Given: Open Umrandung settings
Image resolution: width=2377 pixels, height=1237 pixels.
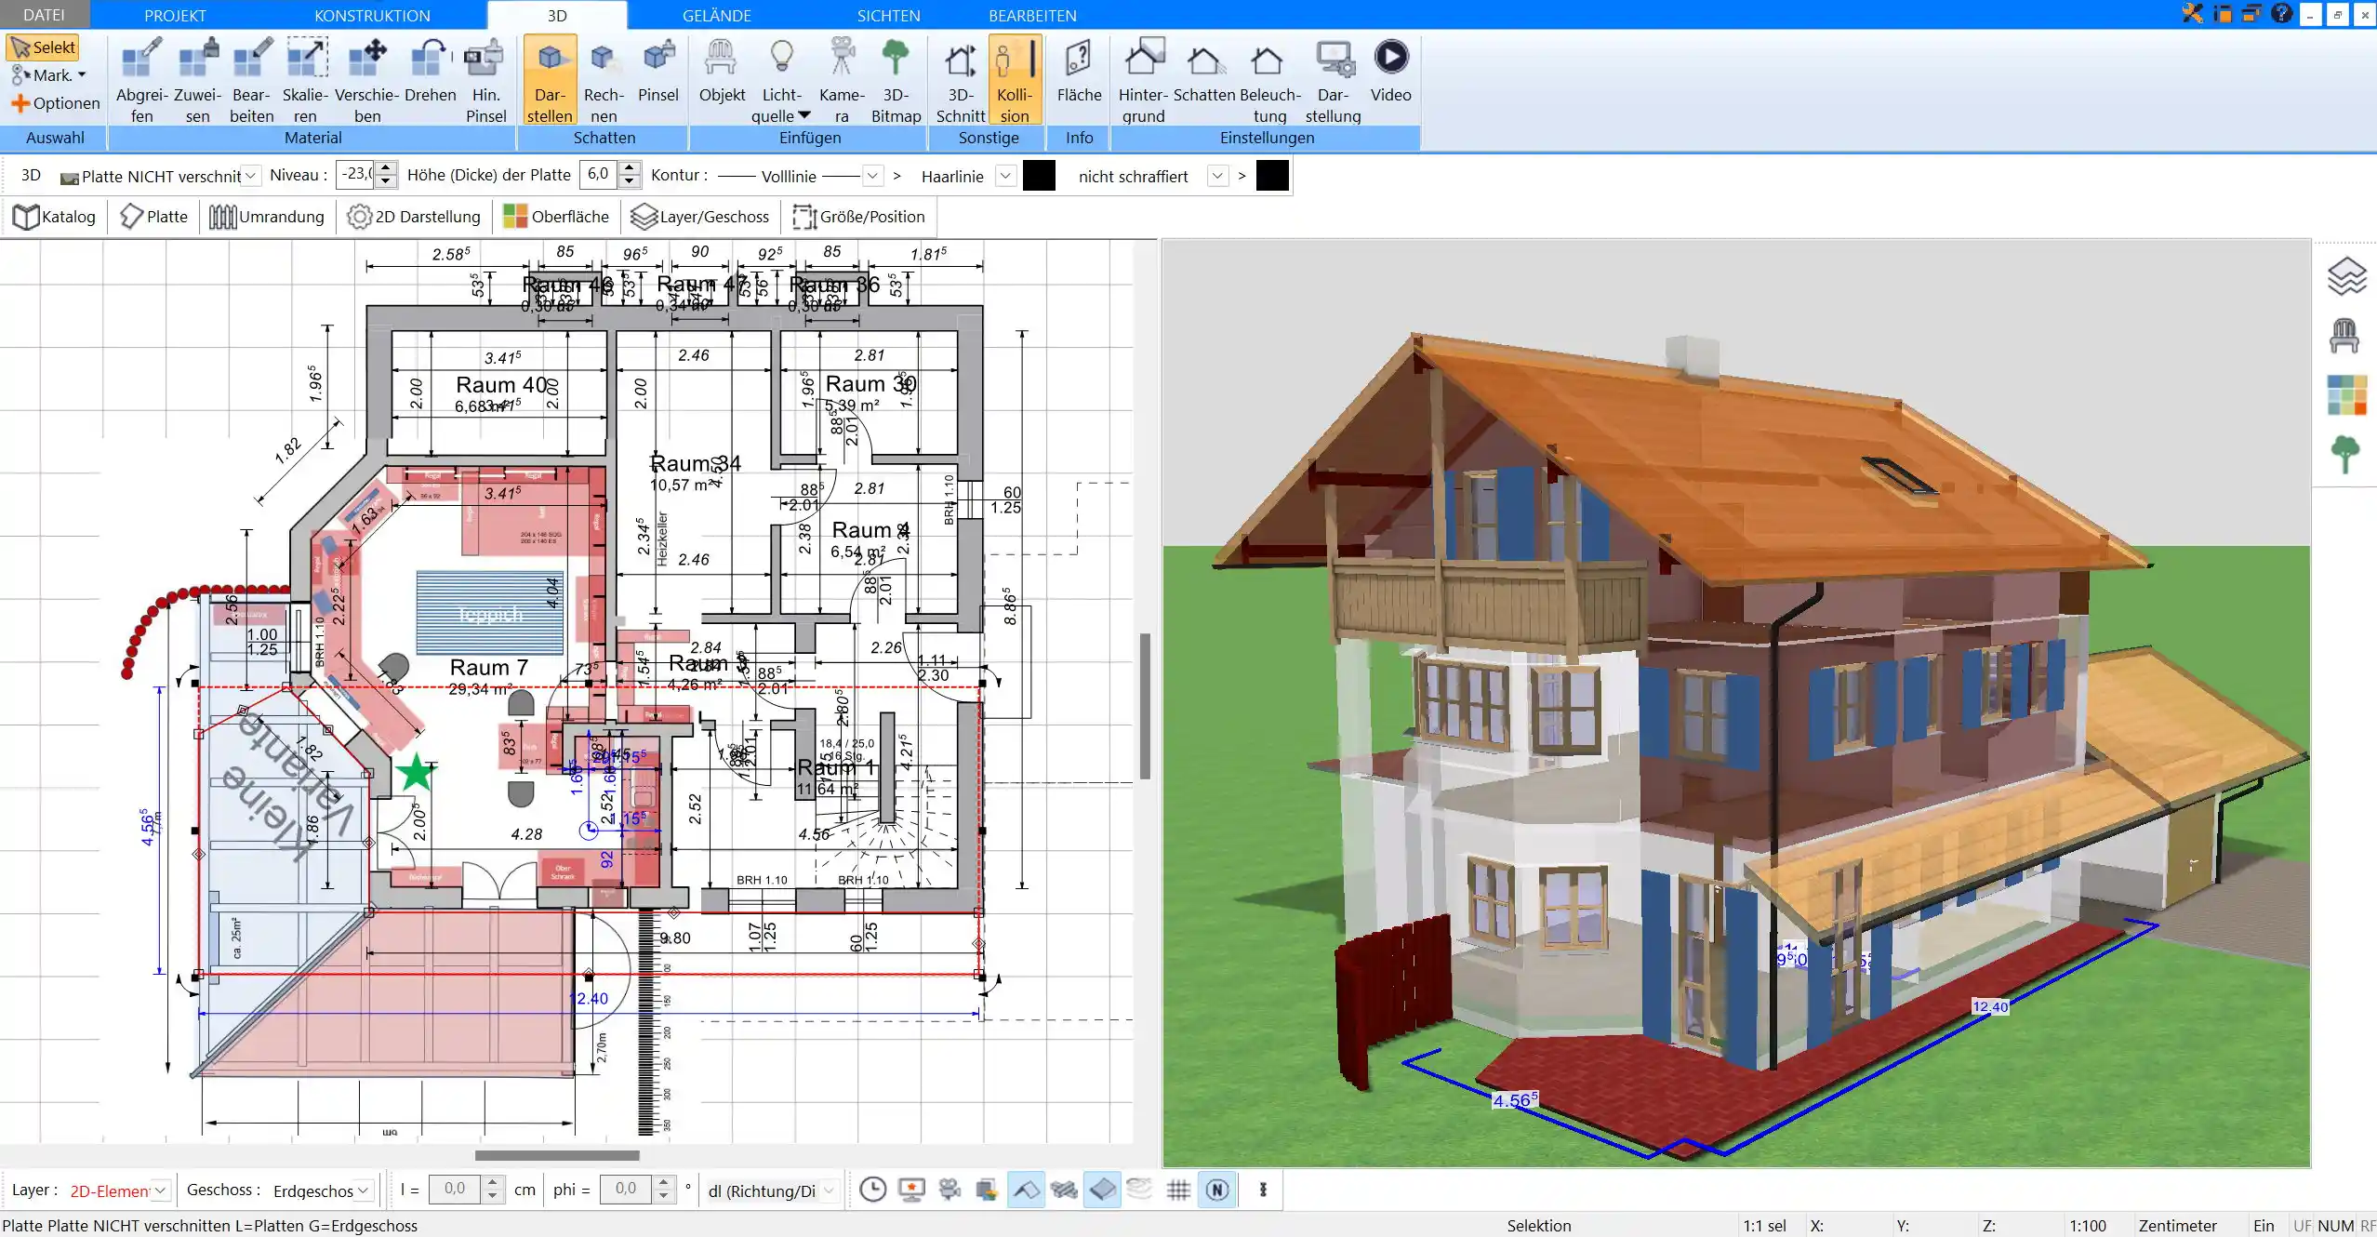Looking at the screenshot, I should click(267, 217).
